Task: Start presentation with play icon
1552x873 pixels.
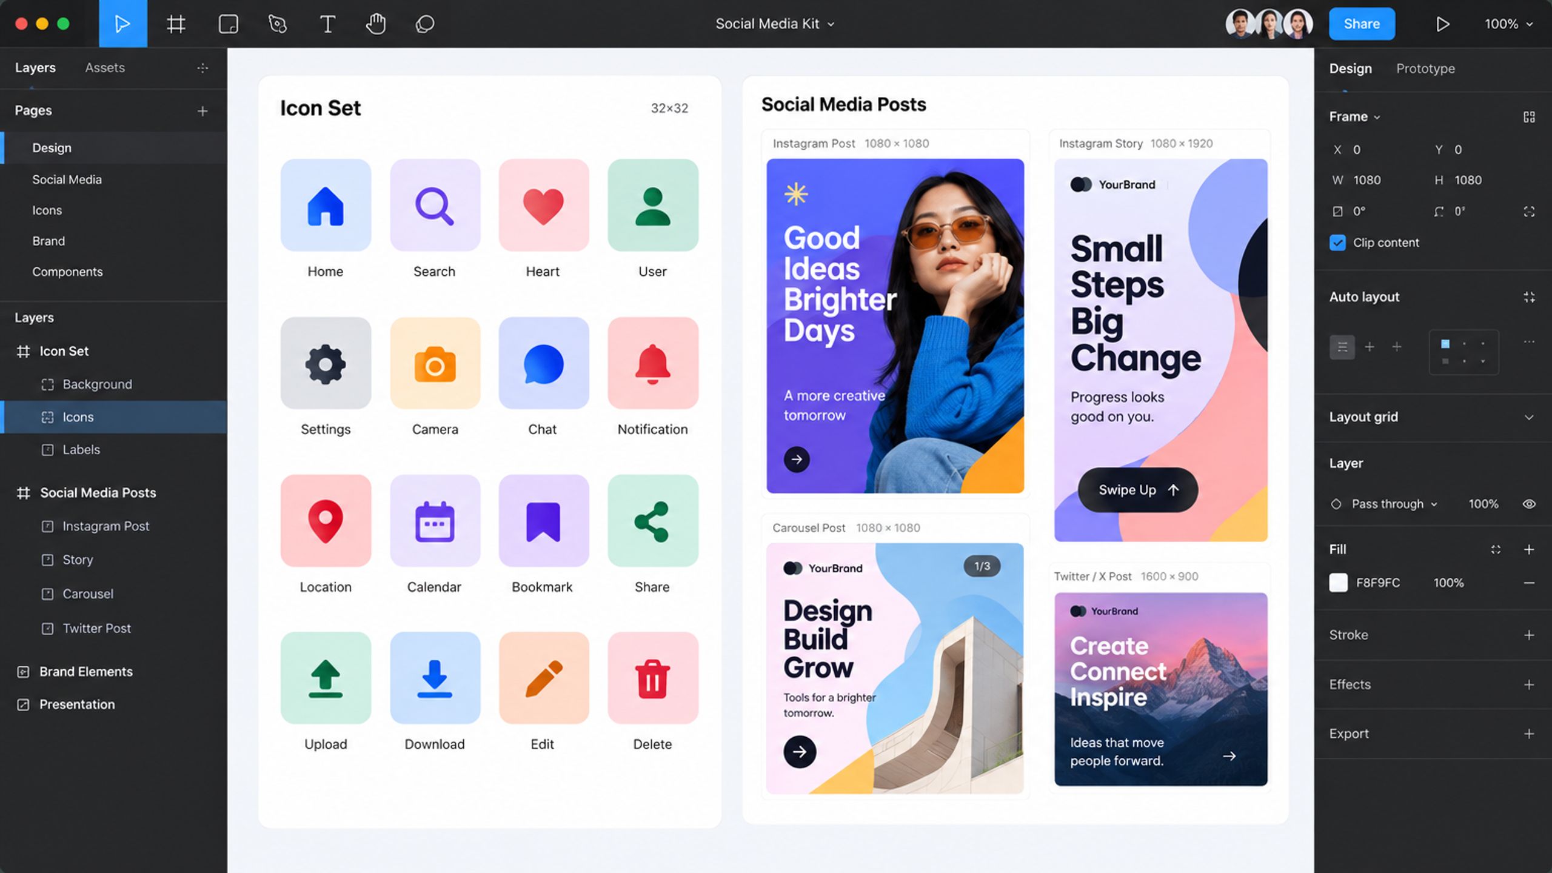Action: [1442, 24]
